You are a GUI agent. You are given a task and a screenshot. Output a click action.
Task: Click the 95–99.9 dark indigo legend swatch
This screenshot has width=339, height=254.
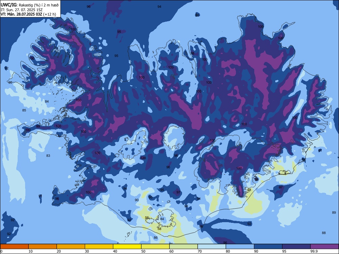click(x=296, y=247)
